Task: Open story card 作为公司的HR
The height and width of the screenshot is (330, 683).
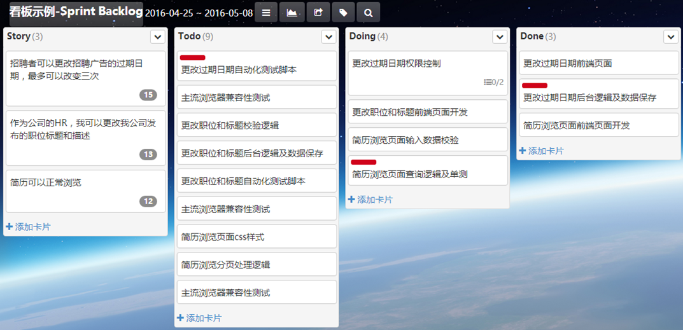Action: tap(86, 138)
